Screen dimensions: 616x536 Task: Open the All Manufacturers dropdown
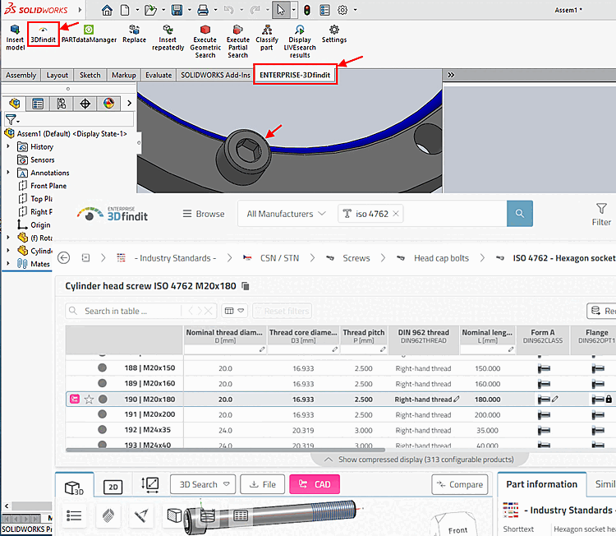coord(287,214)
